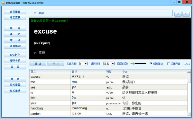
Task: Click 购买激活 in the sidebar
Action: pyautogui.click(x=15, y=91)
